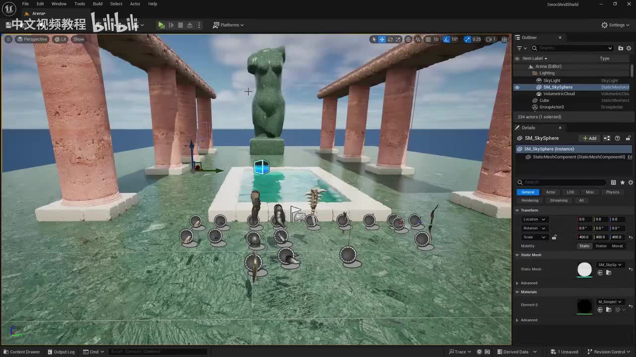
Task: Click the Skip/Advance frame button in the play toolbar
Action: click(171, 25)
